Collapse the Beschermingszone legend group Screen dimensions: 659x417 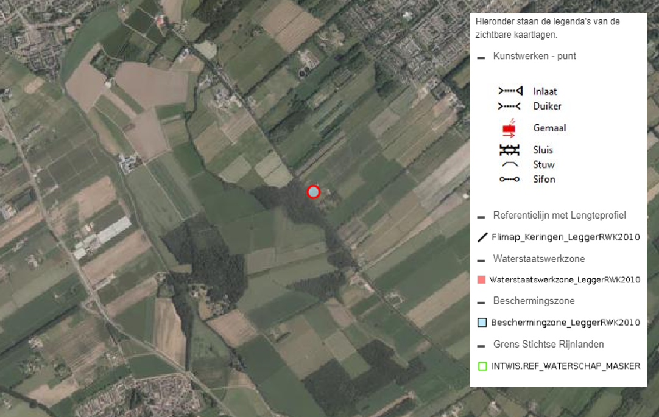[481, 303]
